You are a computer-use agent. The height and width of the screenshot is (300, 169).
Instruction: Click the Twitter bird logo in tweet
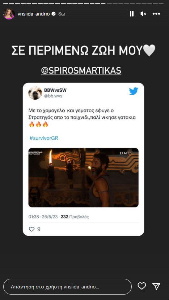[x=134, y=91]
